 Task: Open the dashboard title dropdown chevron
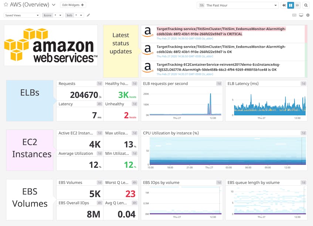click(54, 5)
